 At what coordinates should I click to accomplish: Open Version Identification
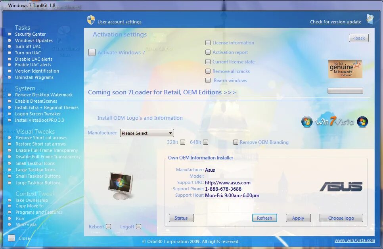[37, 71]
